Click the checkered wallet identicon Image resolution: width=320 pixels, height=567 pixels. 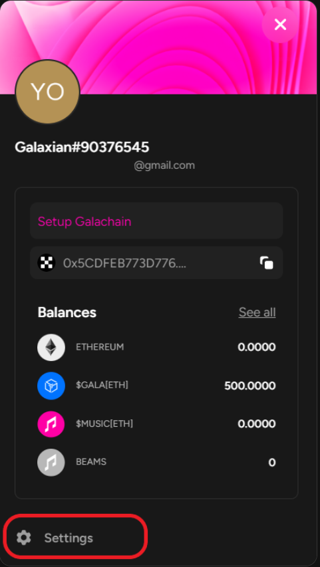pyautogui.click(x=47, y=263)
